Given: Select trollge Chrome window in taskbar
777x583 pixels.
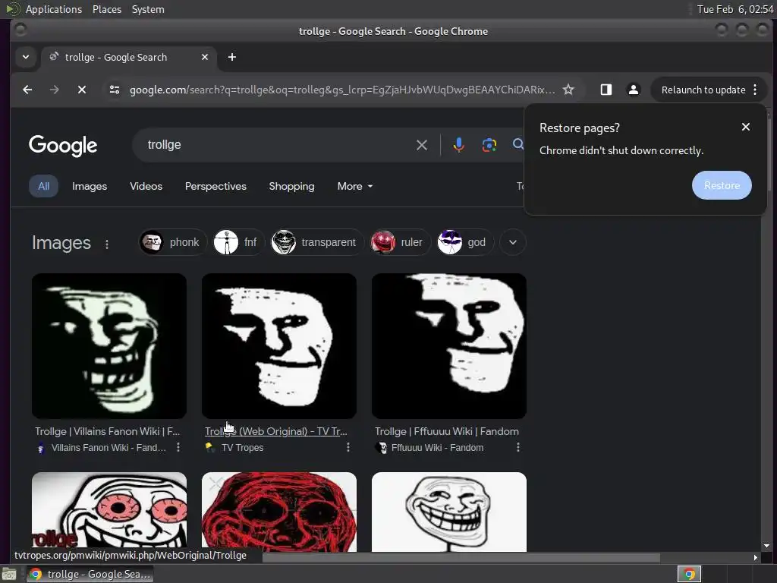Looking at the screenshot, I should click(x=90, y=574).
